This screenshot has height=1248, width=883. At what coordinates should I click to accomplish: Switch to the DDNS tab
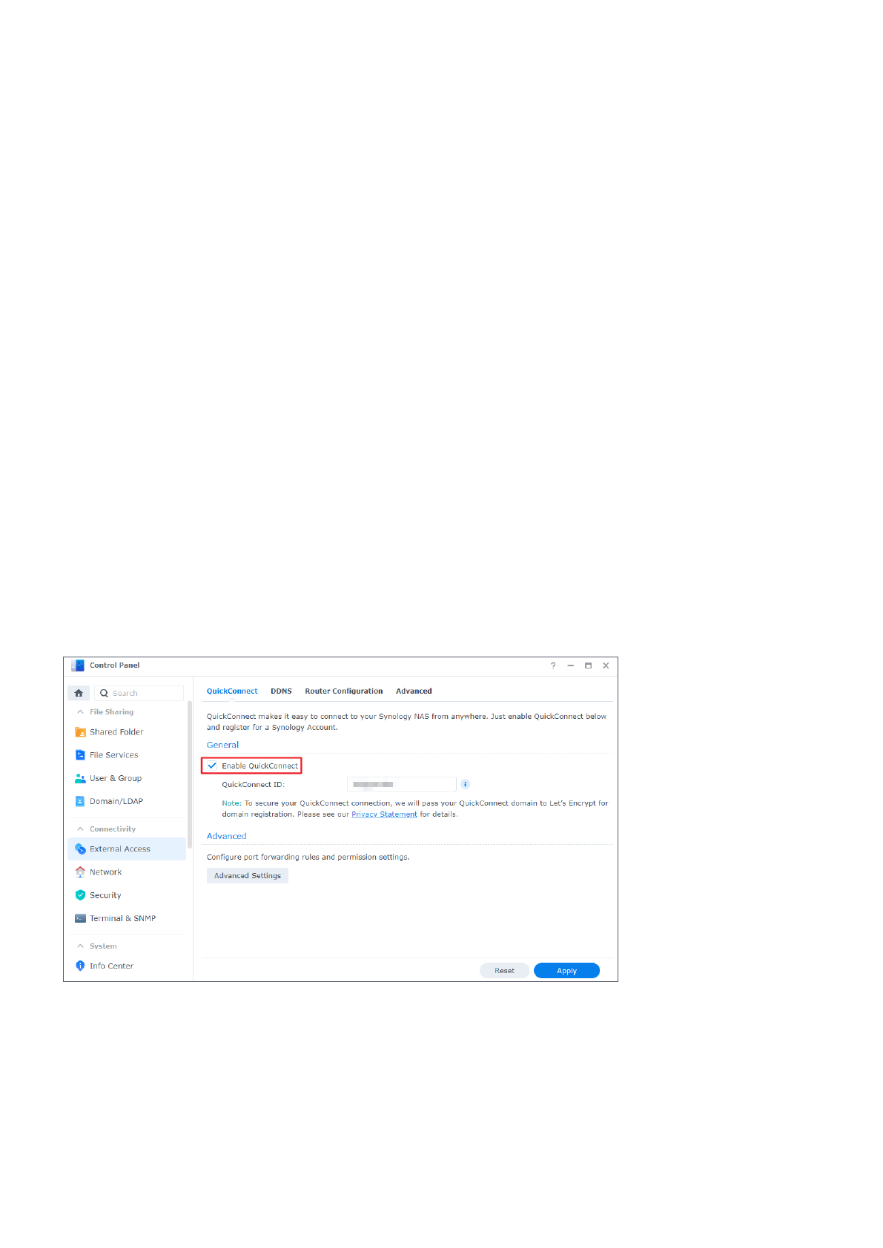pyautogui.click(x=281, y=691)
